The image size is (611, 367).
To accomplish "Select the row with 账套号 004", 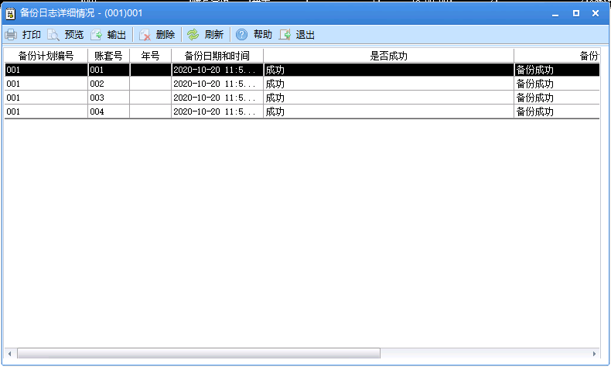I will [108, 111].
